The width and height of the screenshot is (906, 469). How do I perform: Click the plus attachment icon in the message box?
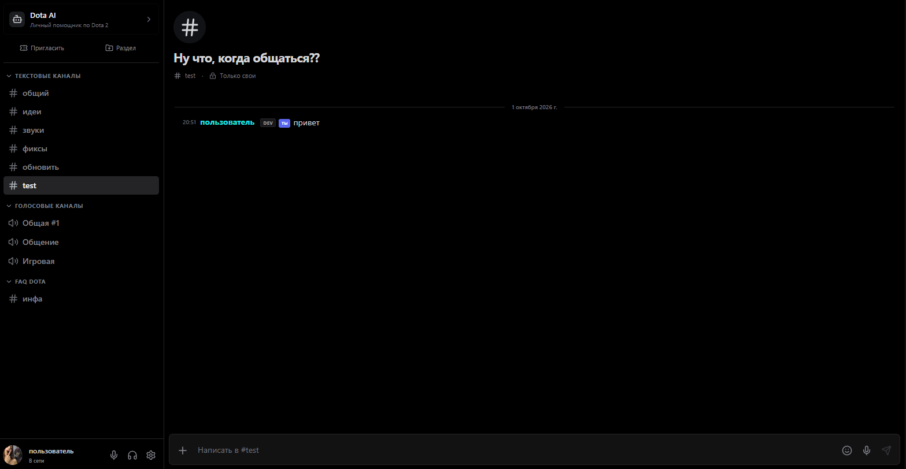pyautogui.click(x=183, y=450)
